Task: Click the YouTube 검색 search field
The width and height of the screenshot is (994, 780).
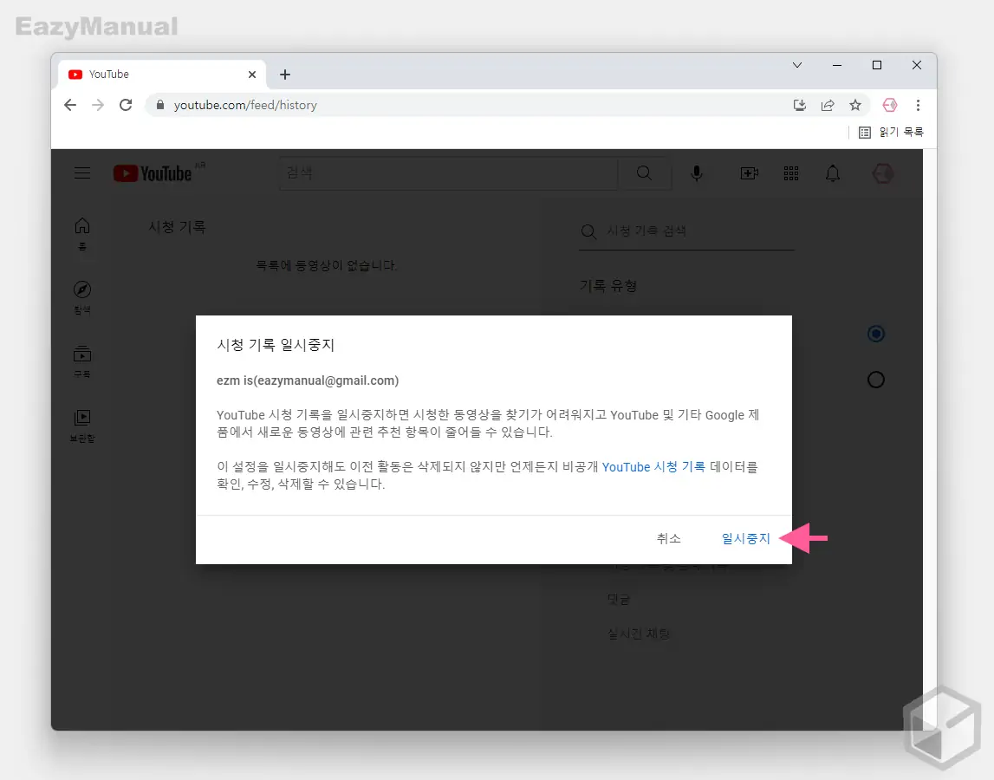Action: (448, 173)
